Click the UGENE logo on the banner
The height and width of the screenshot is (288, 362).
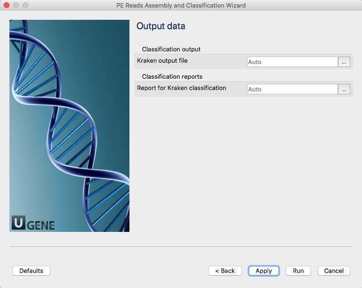click(33, 223)
